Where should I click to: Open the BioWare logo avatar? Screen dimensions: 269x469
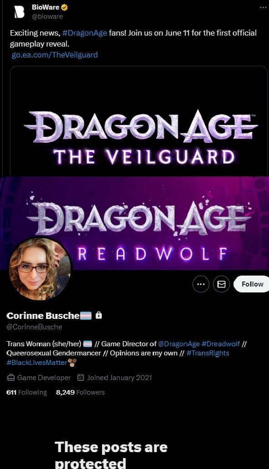20,12
